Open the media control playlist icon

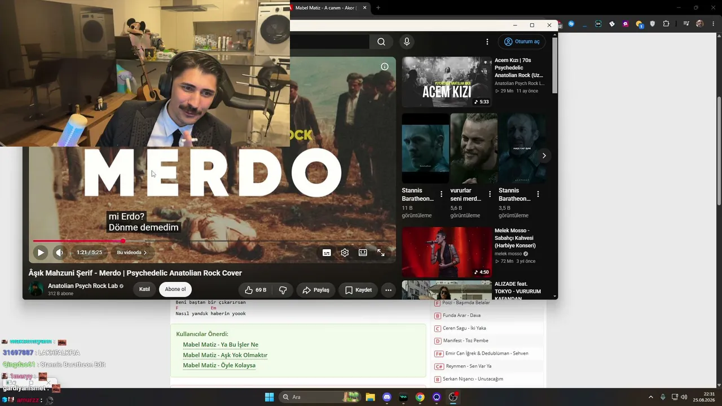(x=686, y=24)
